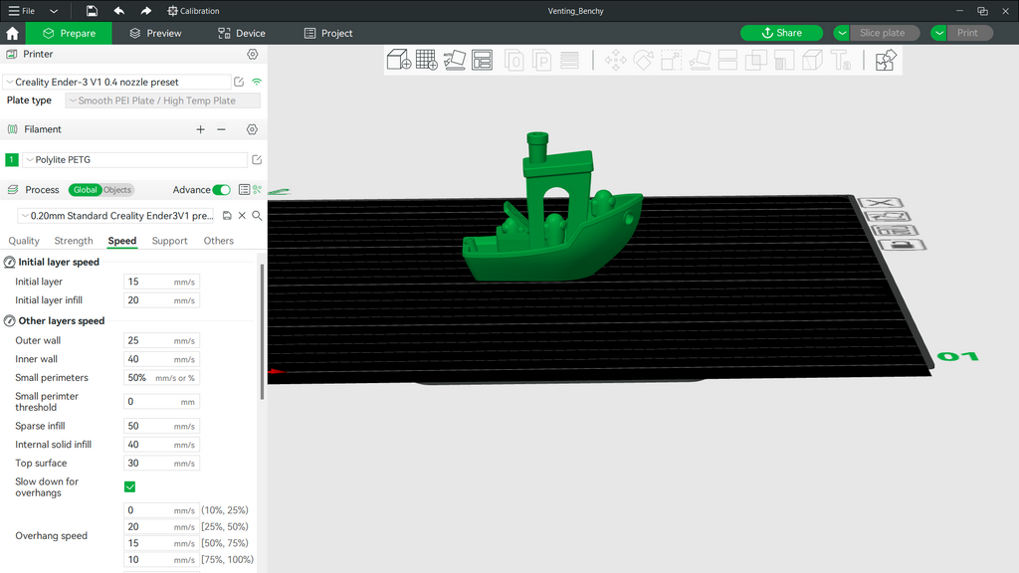Switch process scope to Objects
The width and height of the screenshot is (1019, 573).
(x=117, y=190)
